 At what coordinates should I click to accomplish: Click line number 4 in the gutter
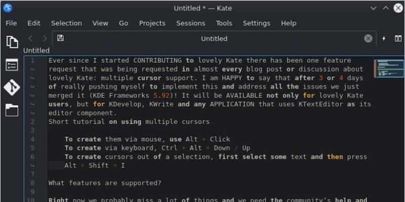[32, 139]
